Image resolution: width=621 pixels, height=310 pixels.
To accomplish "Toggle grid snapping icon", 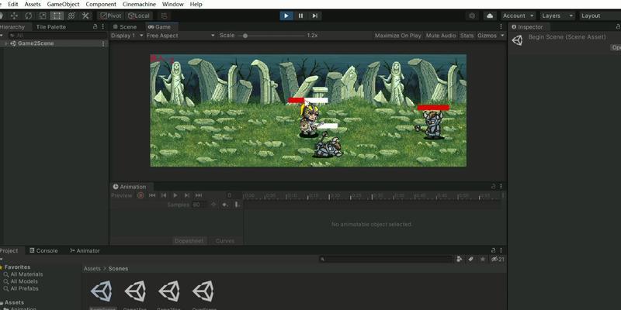I will pyautogui.click(x=165, y=15).
